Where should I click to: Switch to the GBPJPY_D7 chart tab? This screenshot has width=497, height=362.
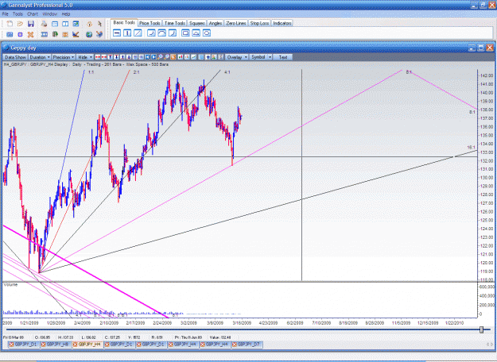click(x=248, y=345)
